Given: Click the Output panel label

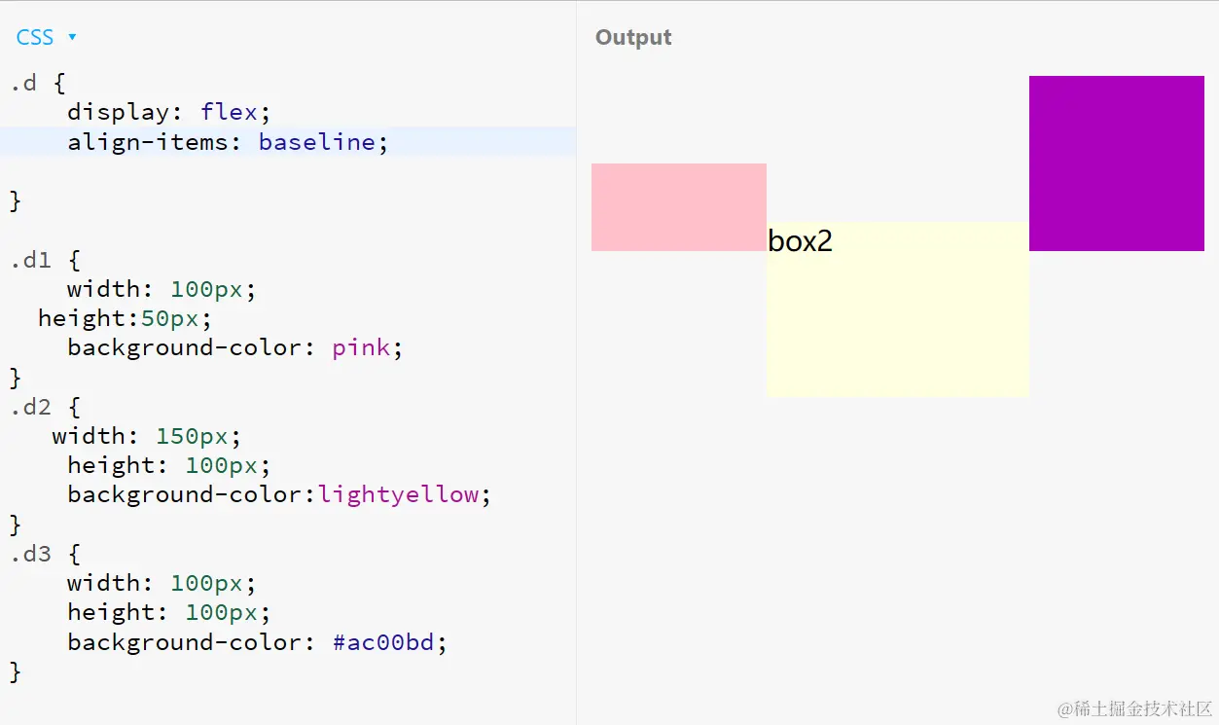Looking at the screenshot, I should point(633,38).
